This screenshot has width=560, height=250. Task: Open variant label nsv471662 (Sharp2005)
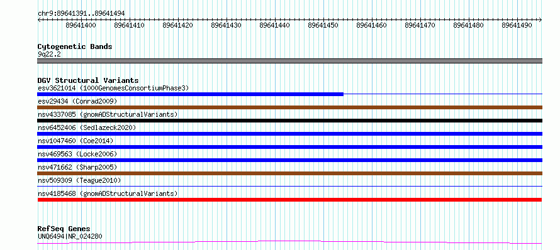[x=77, y=167]
